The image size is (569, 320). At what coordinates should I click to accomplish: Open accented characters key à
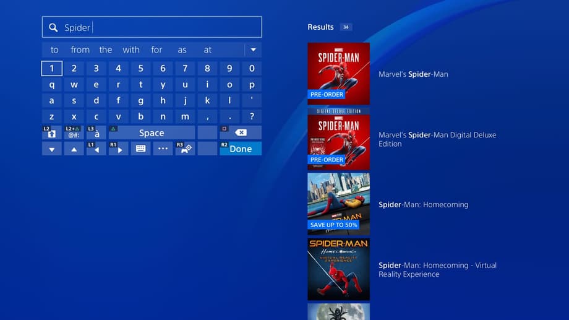click(96, 132)
